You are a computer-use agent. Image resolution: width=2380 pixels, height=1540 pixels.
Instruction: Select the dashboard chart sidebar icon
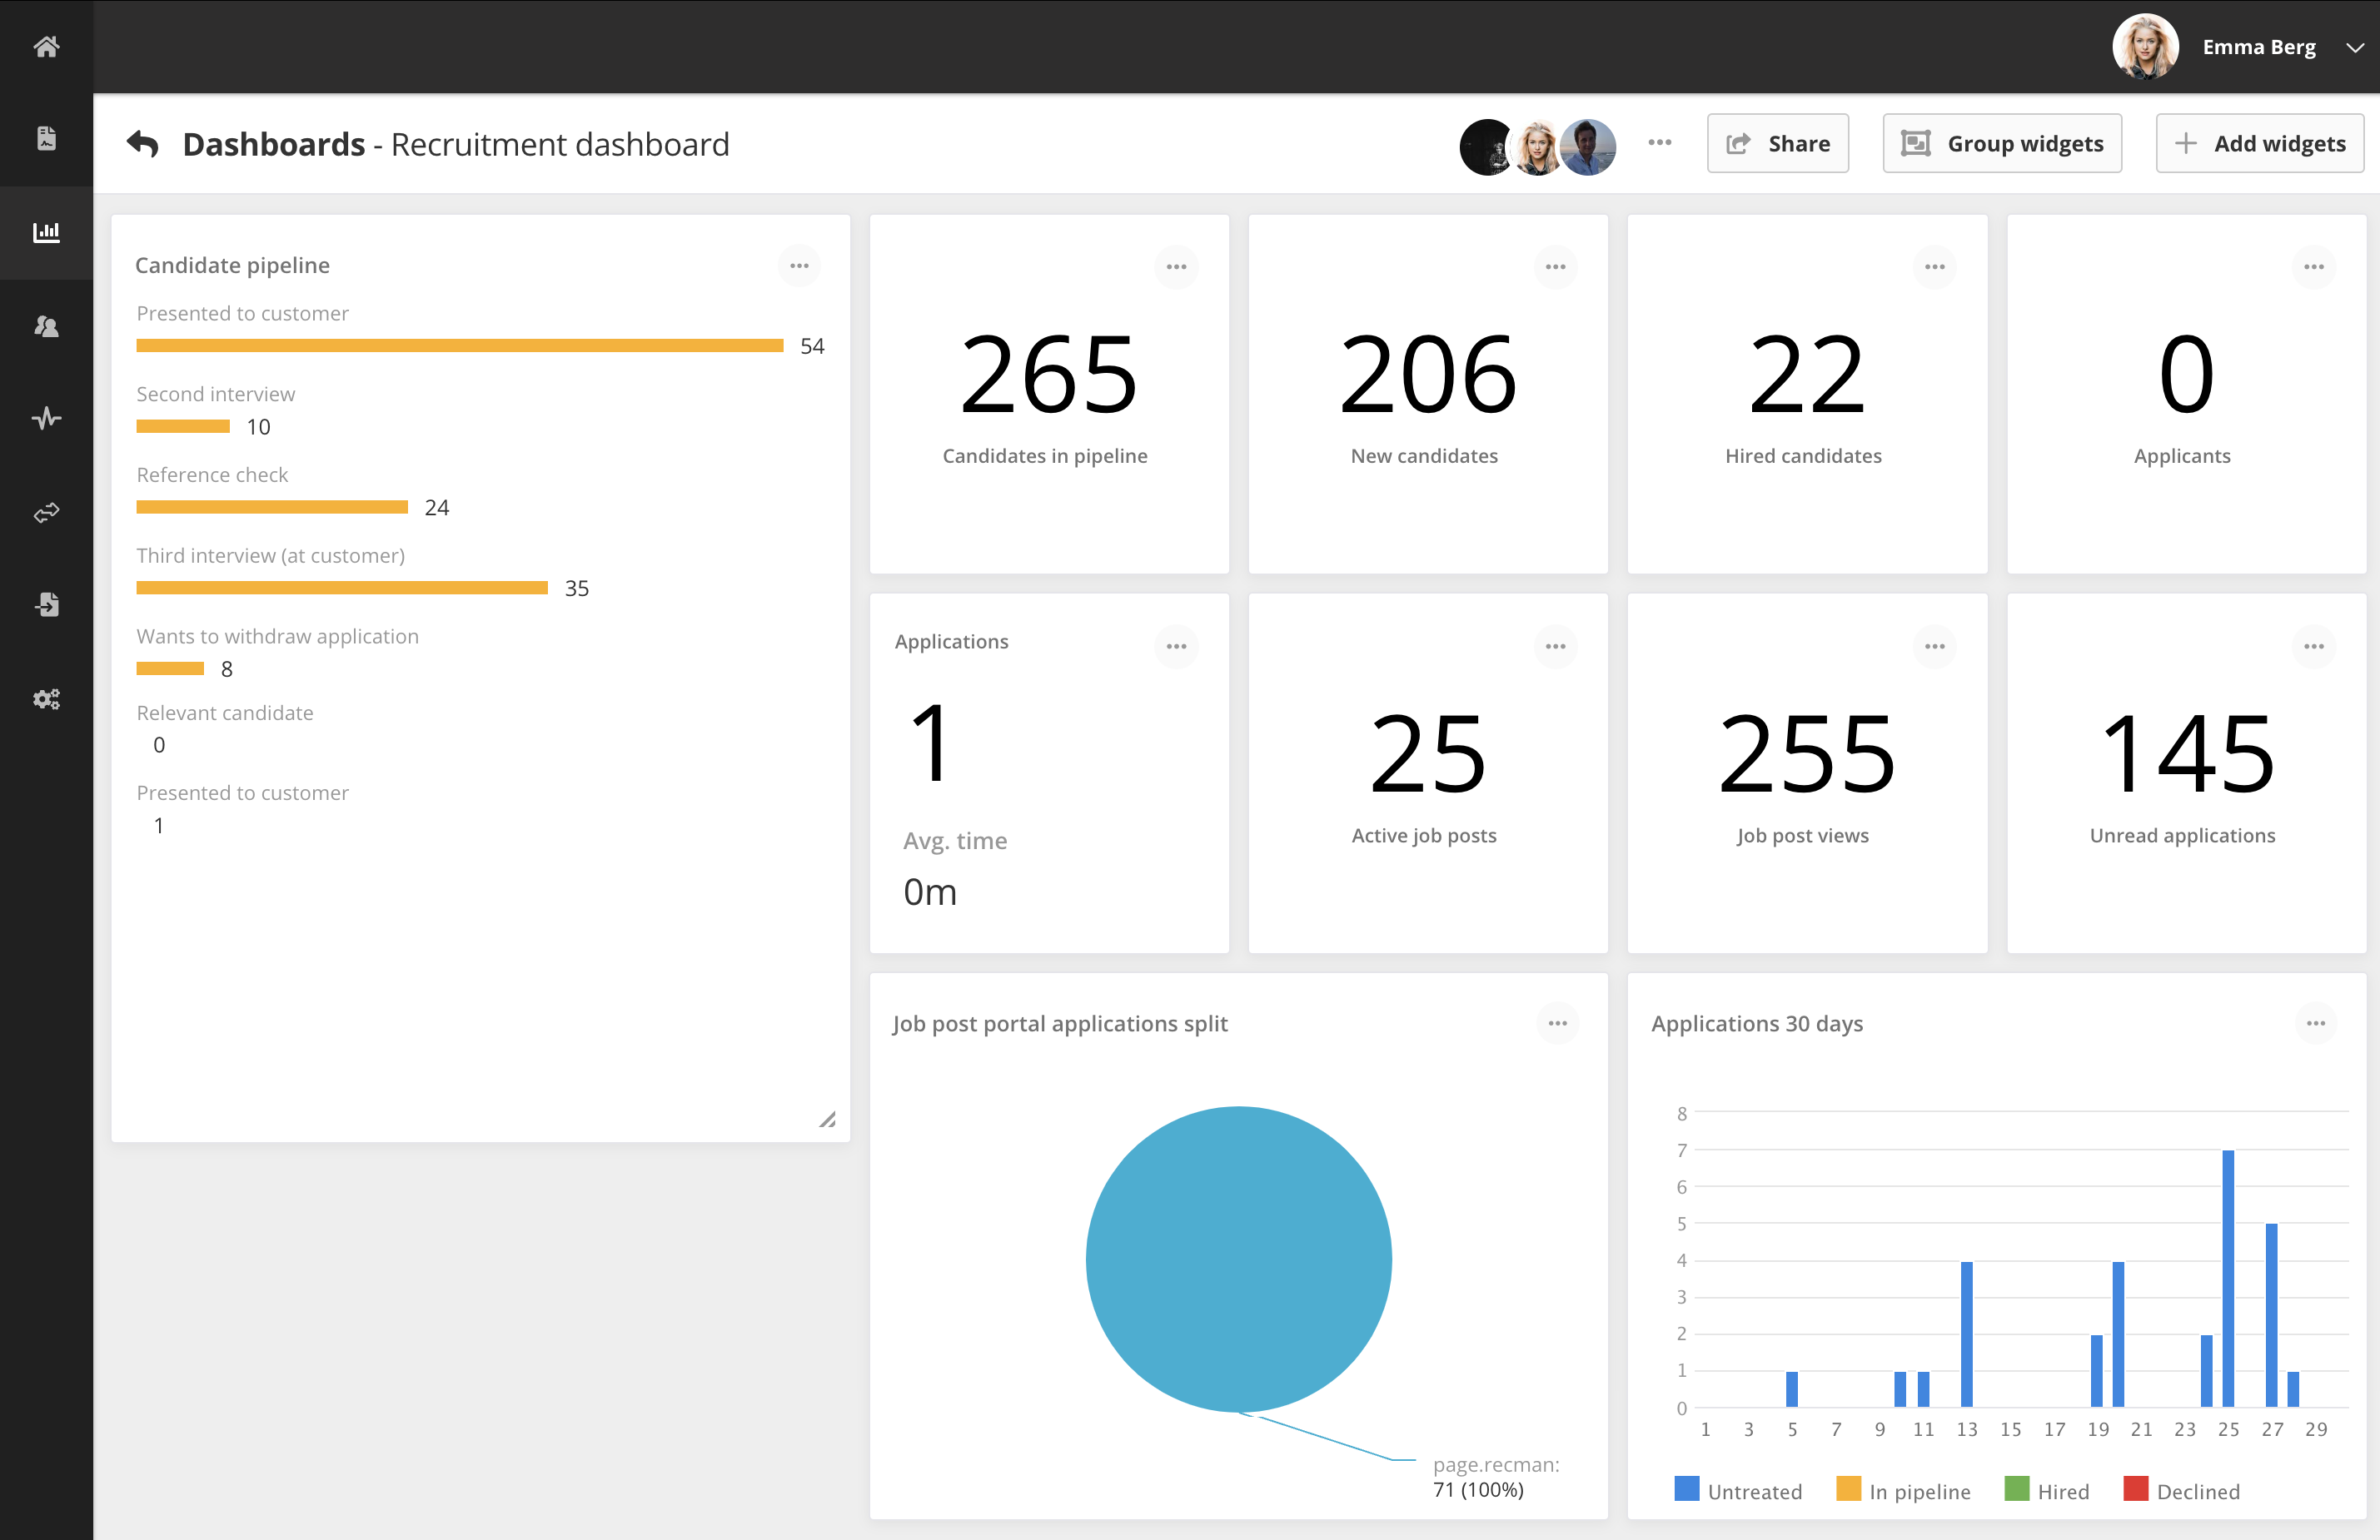(46, 232)
